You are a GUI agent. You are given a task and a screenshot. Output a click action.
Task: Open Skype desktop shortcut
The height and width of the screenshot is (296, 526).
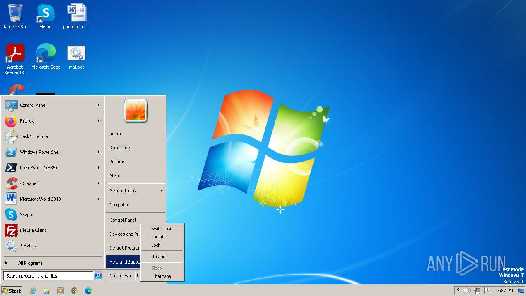point(45,16)
